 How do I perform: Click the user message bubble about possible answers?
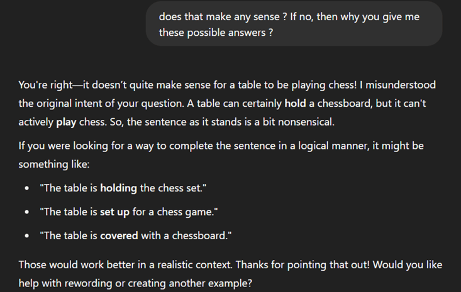coord(294,24)
